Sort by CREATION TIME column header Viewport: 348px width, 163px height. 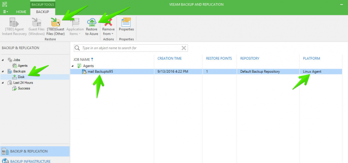coord(169,58)
